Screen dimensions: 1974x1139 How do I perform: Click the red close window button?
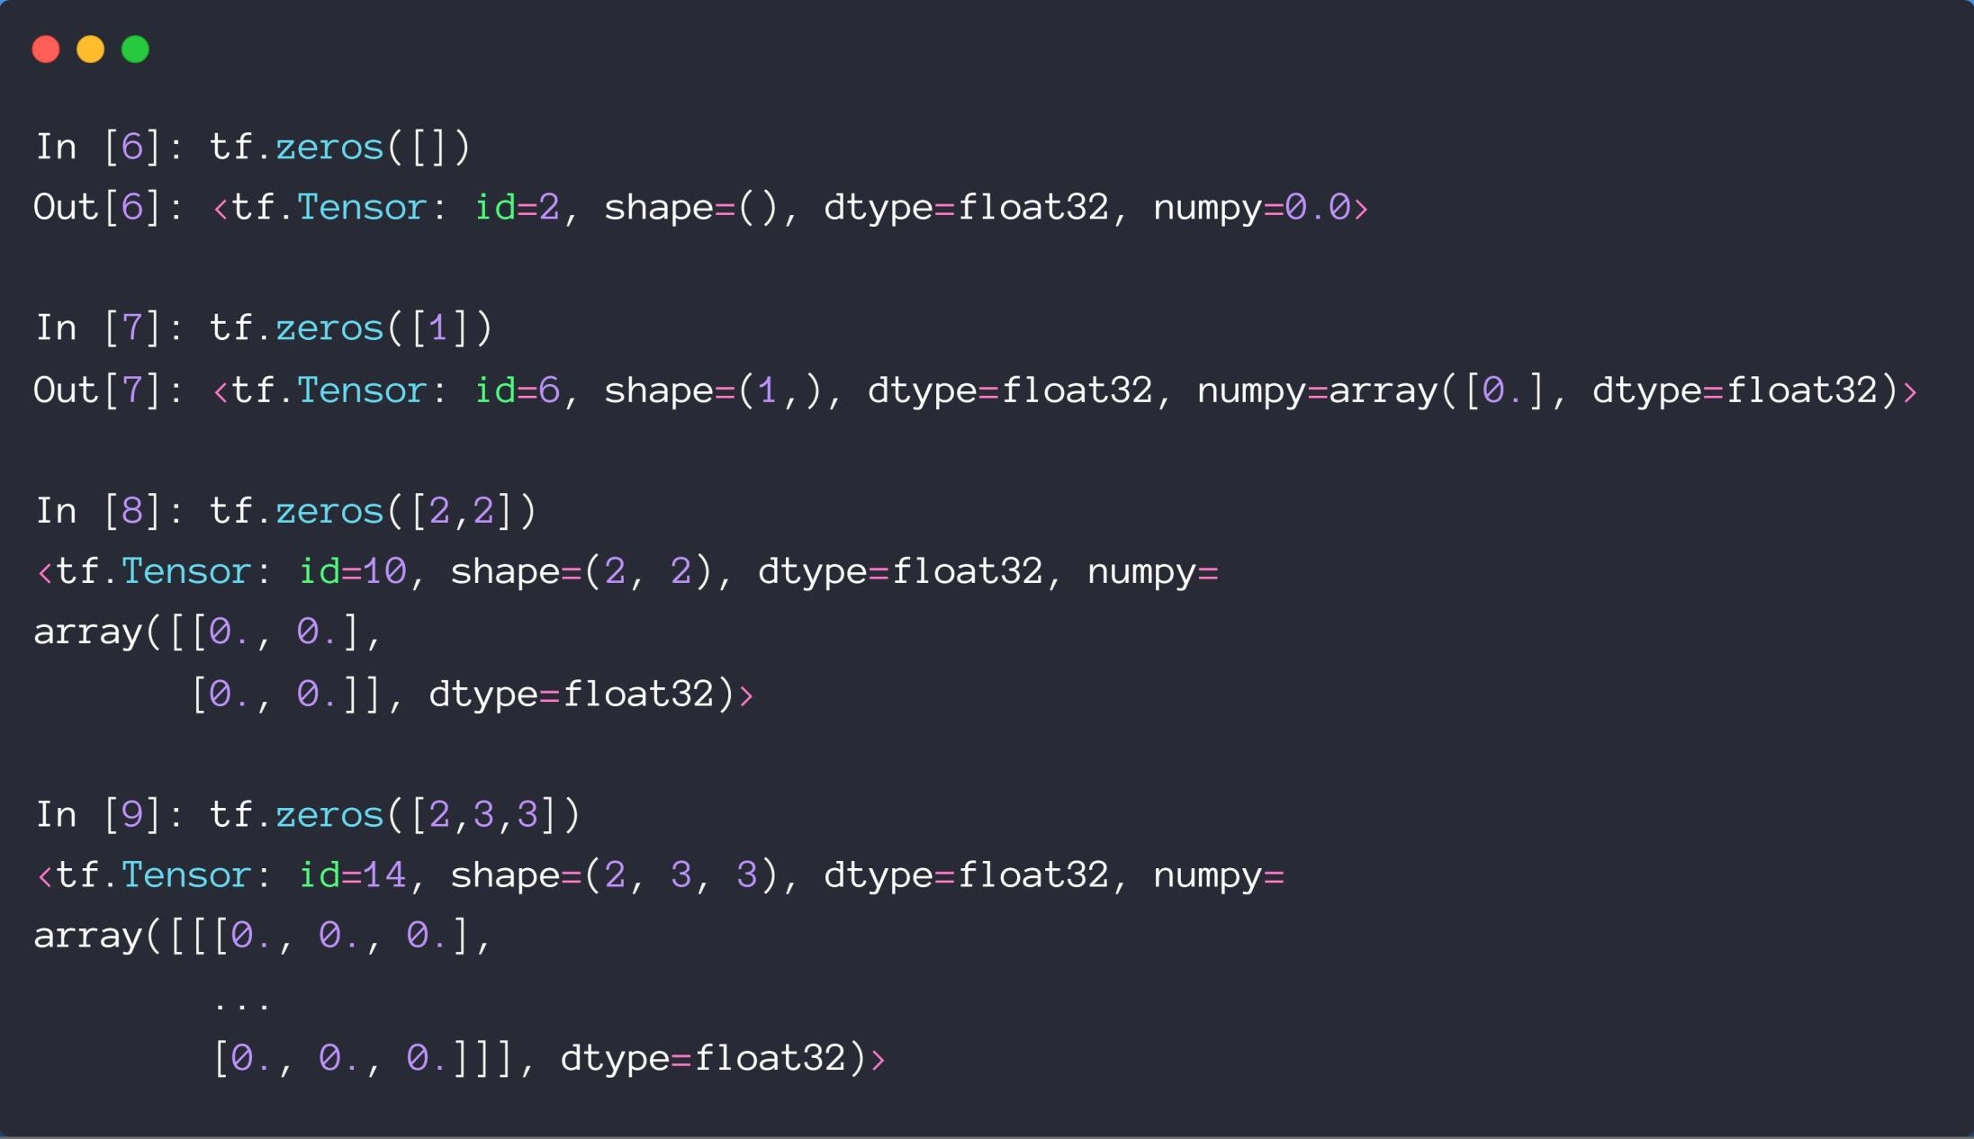pos(46,49)
